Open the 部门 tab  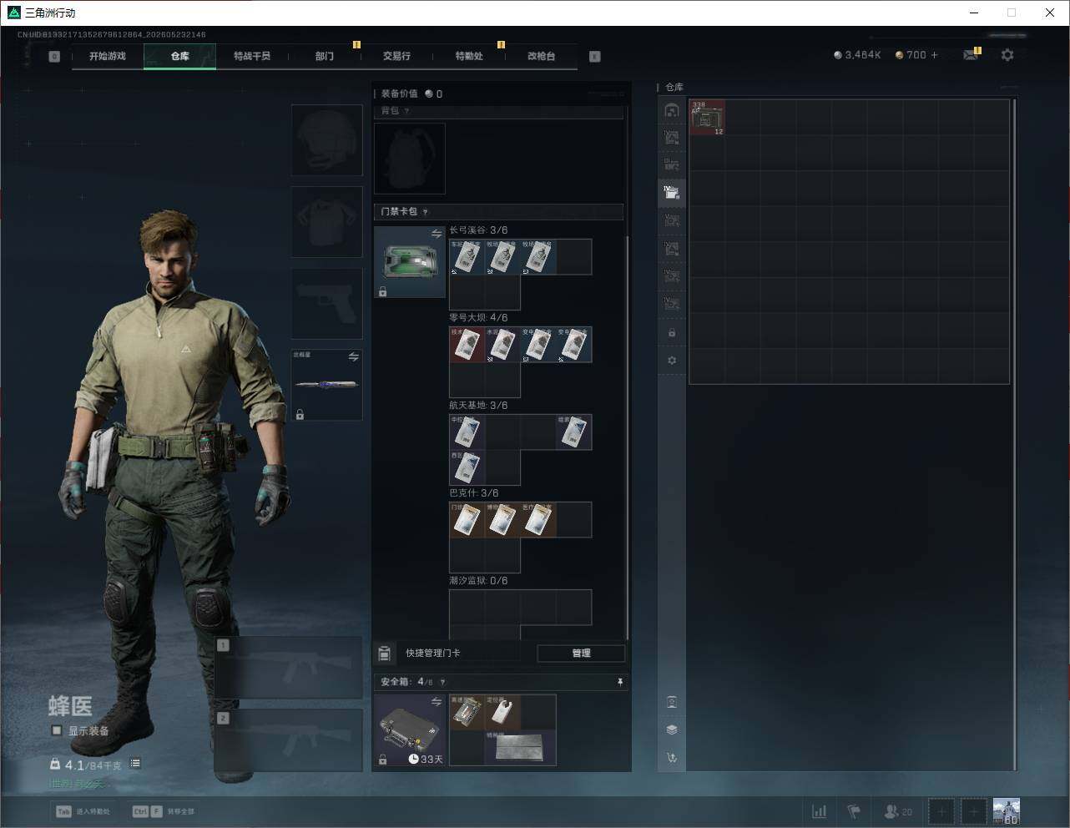click(x=325, y=56)
